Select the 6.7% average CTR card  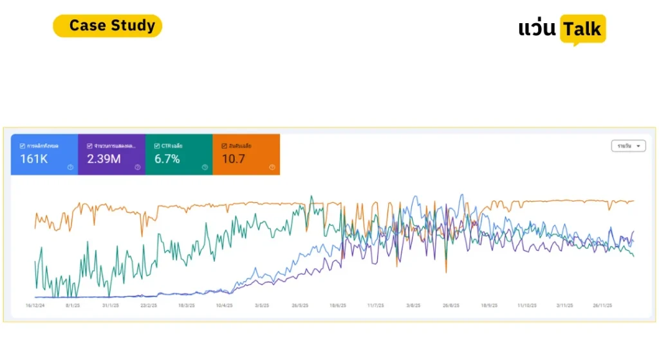[179, 154]
